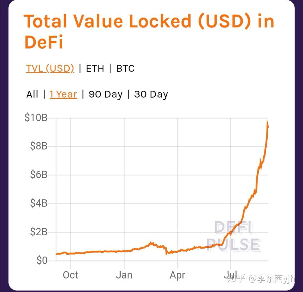Click the Apr axis label
This screenshot has height=292, width=303.
pos(177,275)
